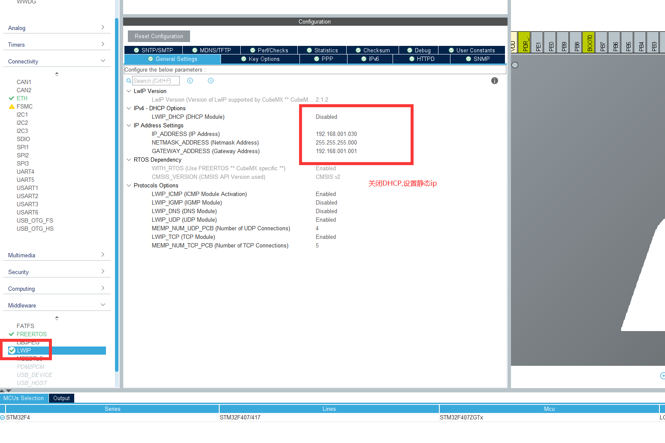Click the left panel vertical scrollbar
The width and height of the screenshot is (665, 443).
[x=116, y=195]
